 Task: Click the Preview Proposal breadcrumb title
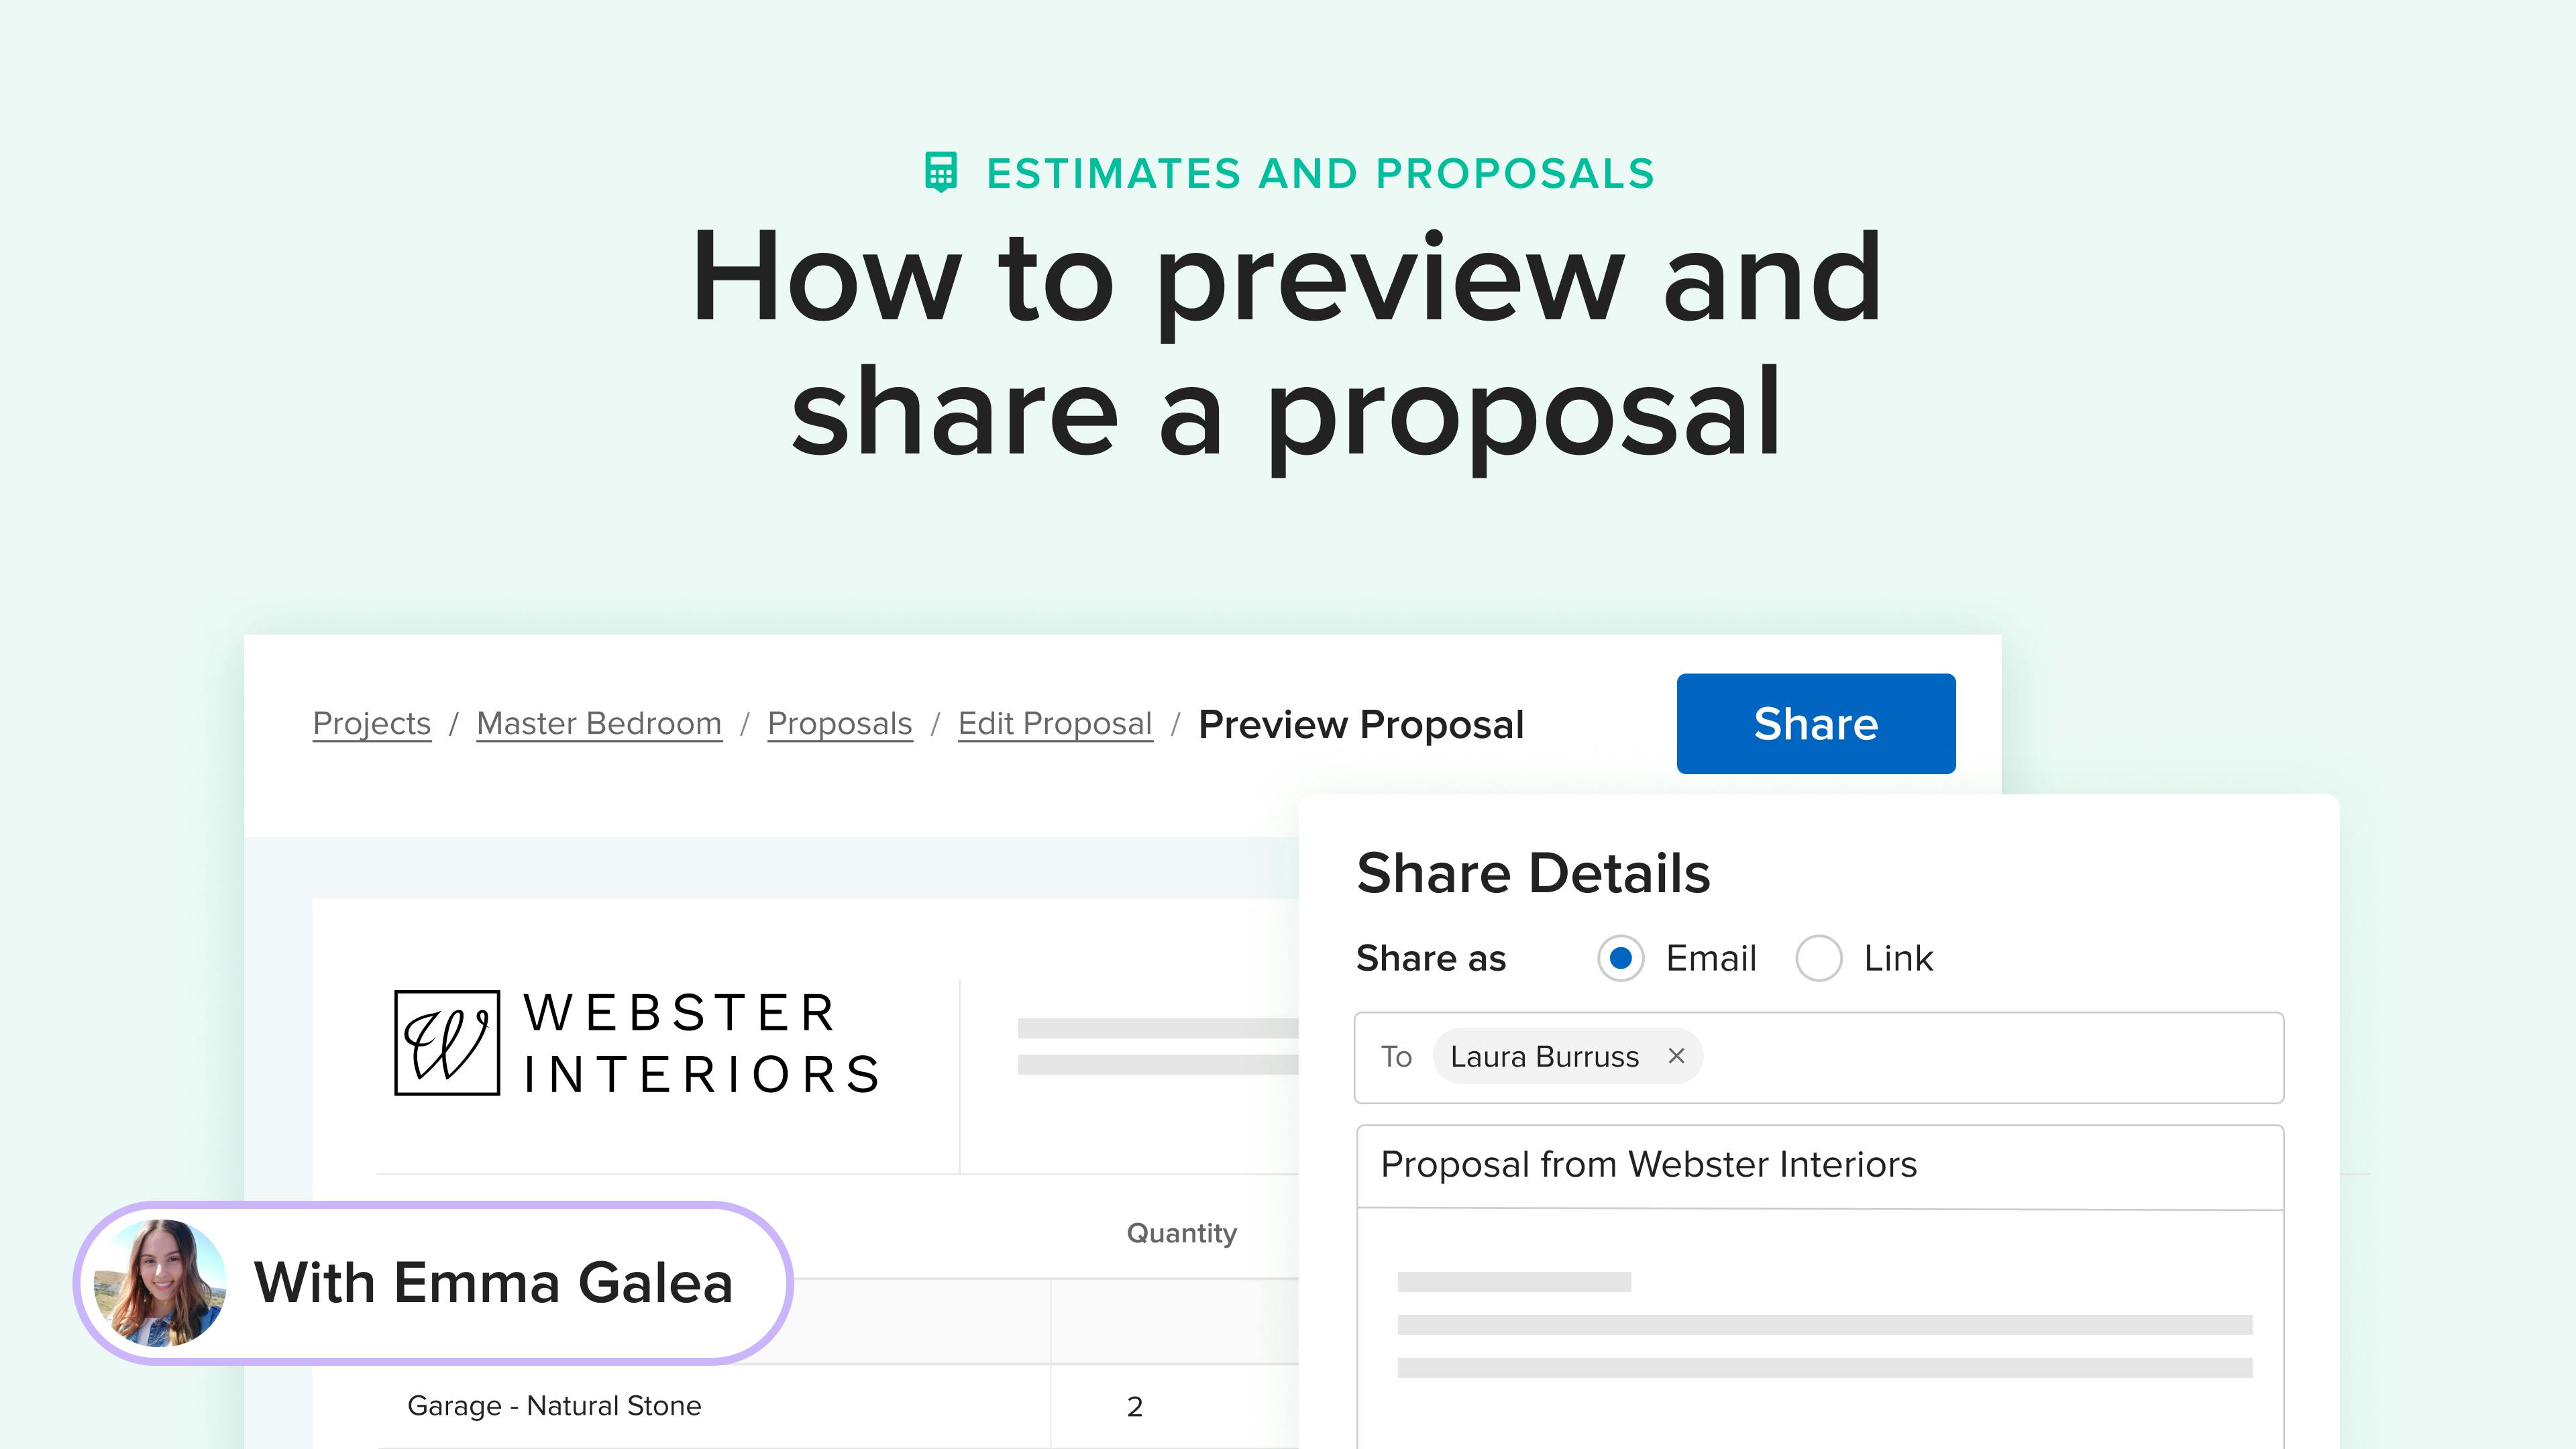[1361, 724]
